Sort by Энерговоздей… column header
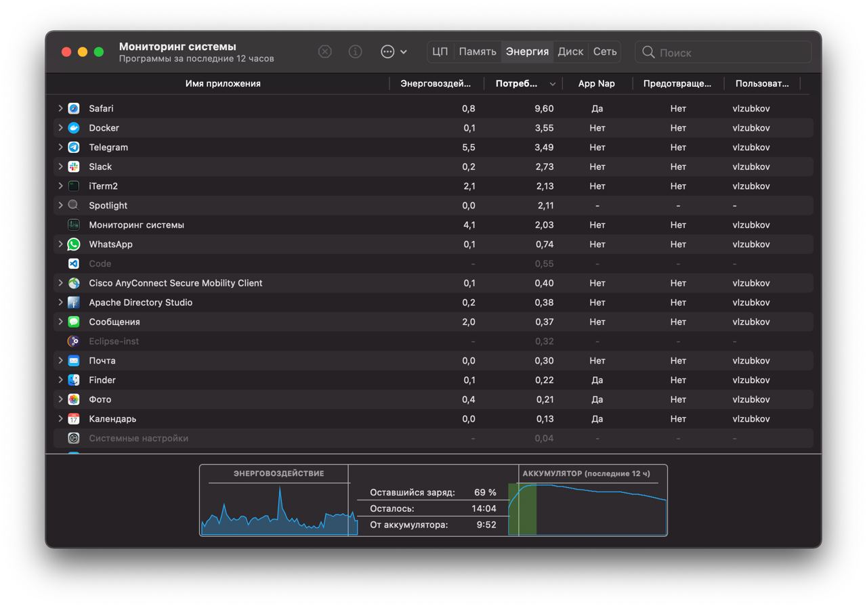 click(x=436, y=83)
